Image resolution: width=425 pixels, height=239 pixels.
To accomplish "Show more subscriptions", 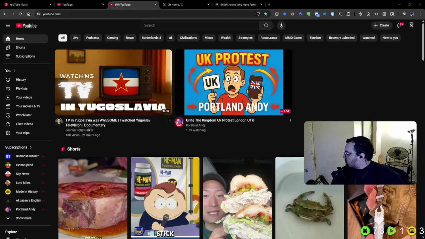I will tap(25, 218).
